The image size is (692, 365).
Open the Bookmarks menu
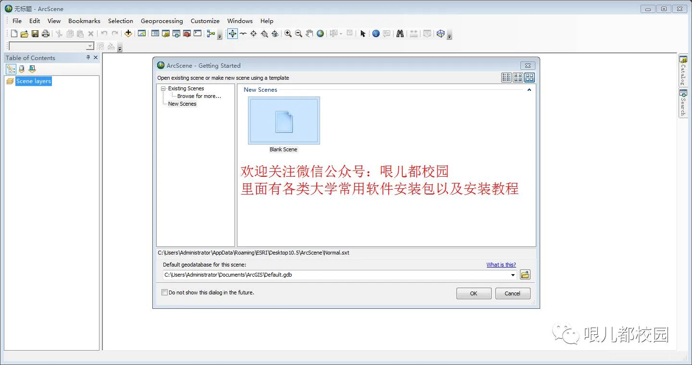[84, 21]
